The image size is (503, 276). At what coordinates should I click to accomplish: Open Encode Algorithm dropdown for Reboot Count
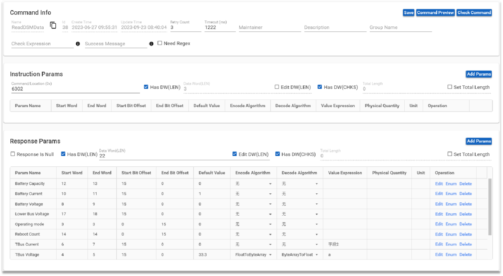[253, 234]
